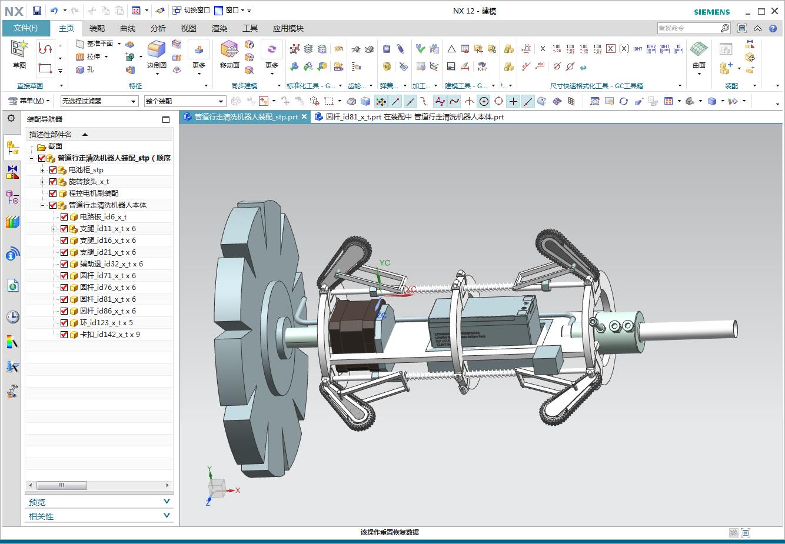The height and width of the screenshot is (544, 785).
Task: Switch to the 圆杆_id81_x_t.prt document tab
Action: click(408, 117)
